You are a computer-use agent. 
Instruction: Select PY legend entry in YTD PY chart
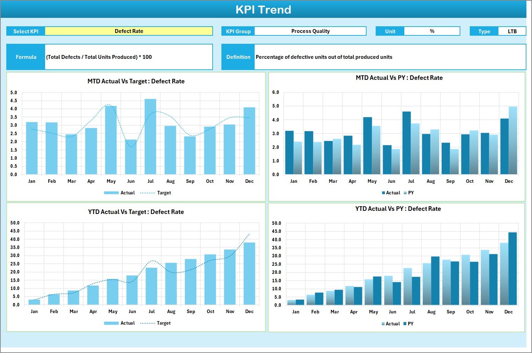410,324
